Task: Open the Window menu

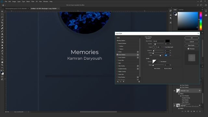Action: pyautogui.click(x=45, y=1)
